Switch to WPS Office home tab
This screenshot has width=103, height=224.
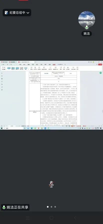(x=4, y=62)
